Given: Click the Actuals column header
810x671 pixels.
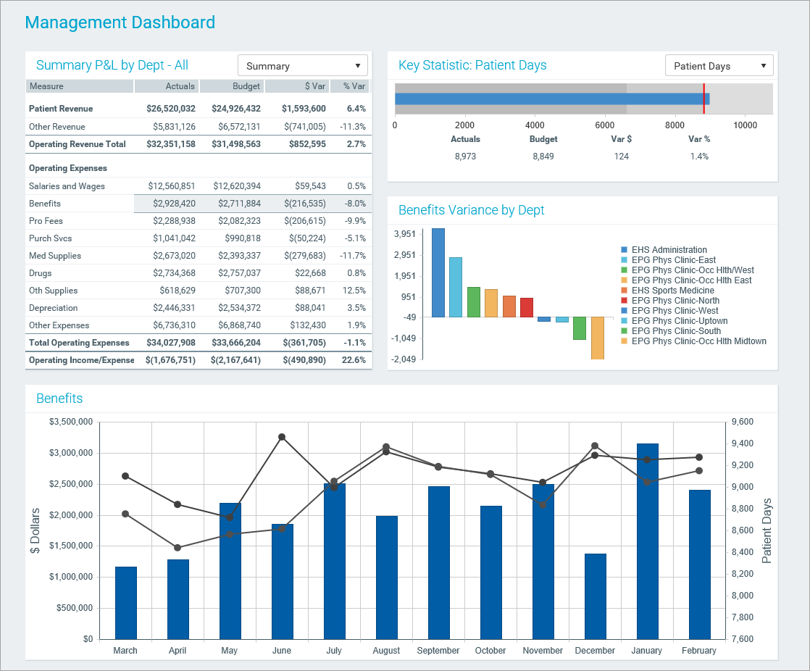Looking at the screenshot, I should pos(166,86).
